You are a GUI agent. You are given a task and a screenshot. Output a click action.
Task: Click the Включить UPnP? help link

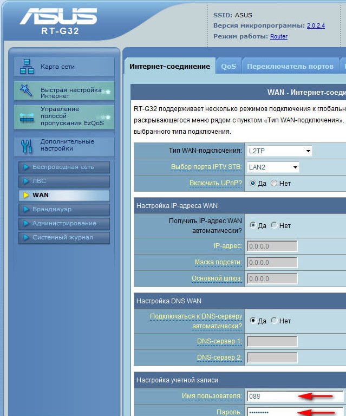(x=216, y=183)
